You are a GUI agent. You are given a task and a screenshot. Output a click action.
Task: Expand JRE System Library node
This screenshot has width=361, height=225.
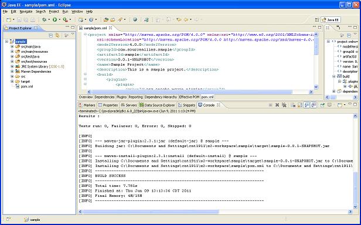(x=12, y=66)
